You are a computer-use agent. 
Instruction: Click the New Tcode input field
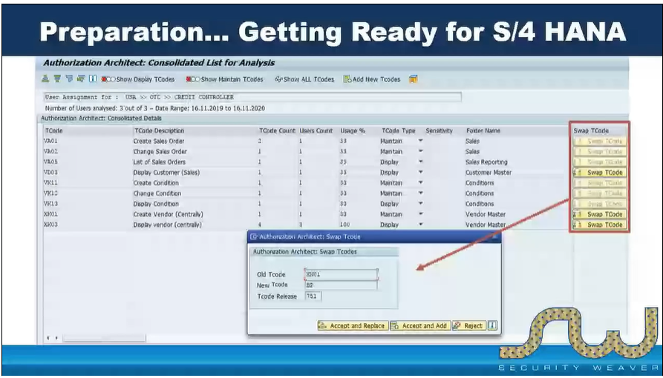341,285
